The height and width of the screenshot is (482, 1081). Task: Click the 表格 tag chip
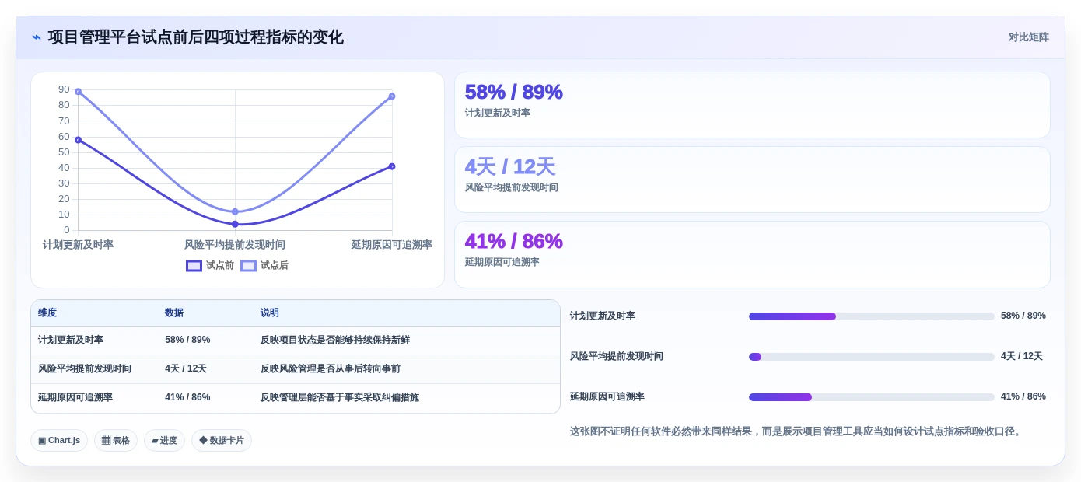pos(116,441)
